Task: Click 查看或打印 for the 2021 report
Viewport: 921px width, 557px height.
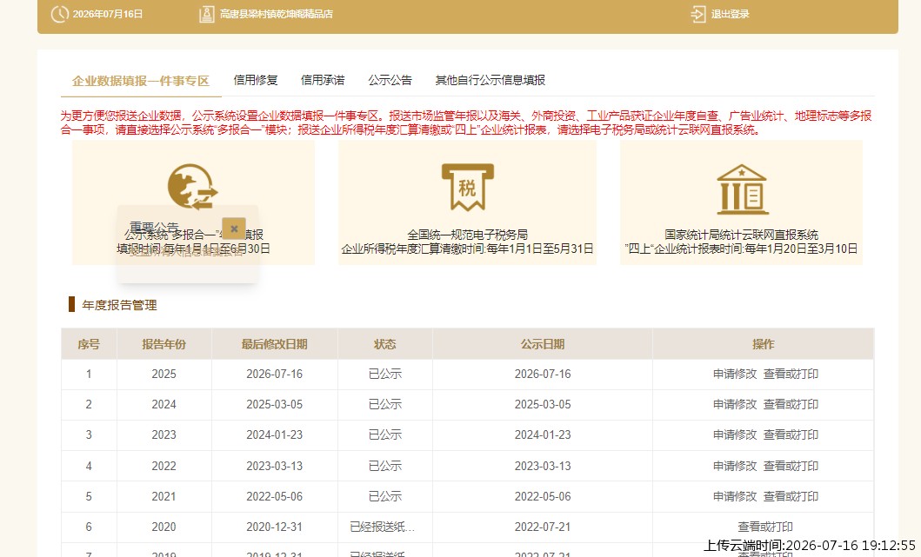Action: click(x=791, y=496)
